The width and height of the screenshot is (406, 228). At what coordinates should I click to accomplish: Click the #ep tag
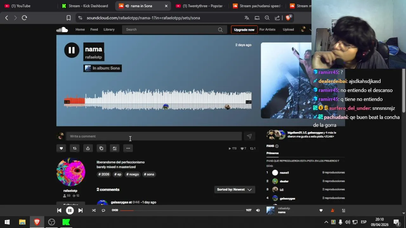coord(118,174)
